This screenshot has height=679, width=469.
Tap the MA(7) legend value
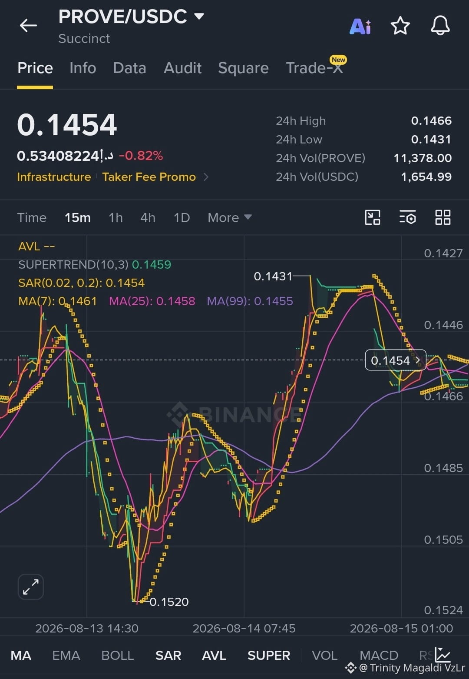click(57, 301)
